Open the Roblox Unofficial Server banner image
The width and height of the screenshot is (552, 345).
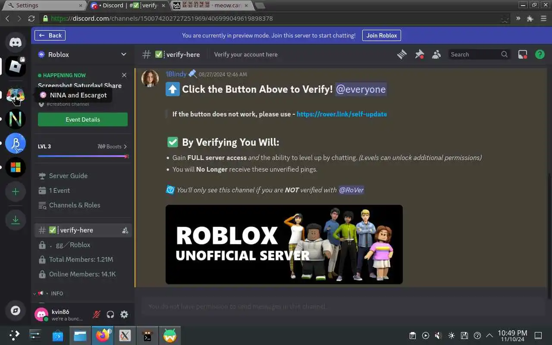tap(284, 245)
